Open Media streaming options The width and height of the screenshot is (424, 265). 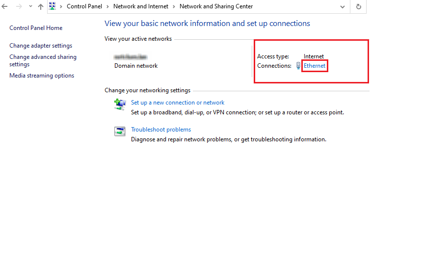tap(42, 76)
